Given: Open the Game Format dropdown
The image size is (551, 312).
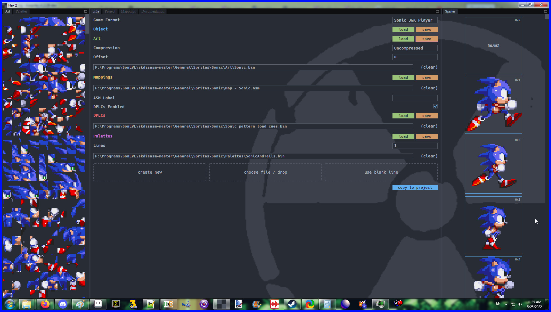Looking at the screenshot, I should [415, 20].
